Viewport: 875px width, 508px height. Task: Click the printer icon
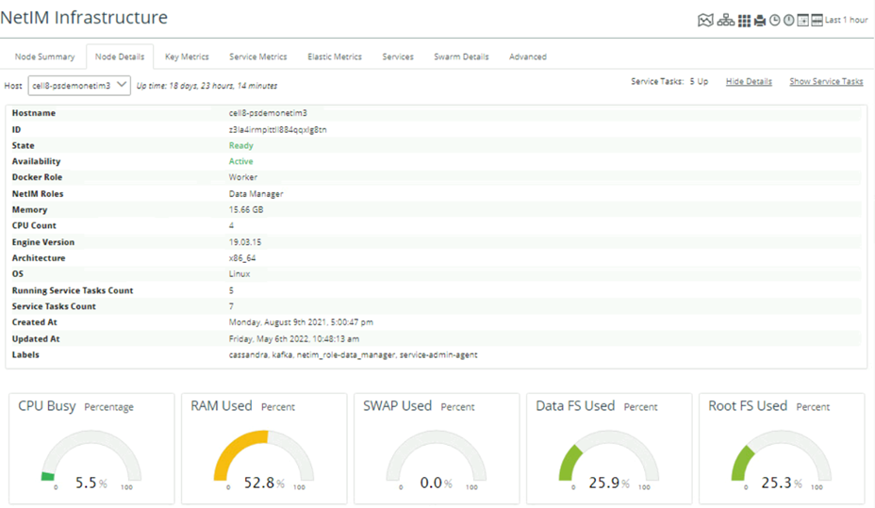click(x=759, y=21)
